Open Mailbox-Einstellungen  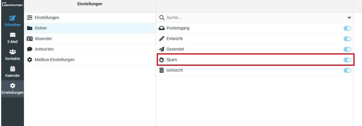click(90, 60)
